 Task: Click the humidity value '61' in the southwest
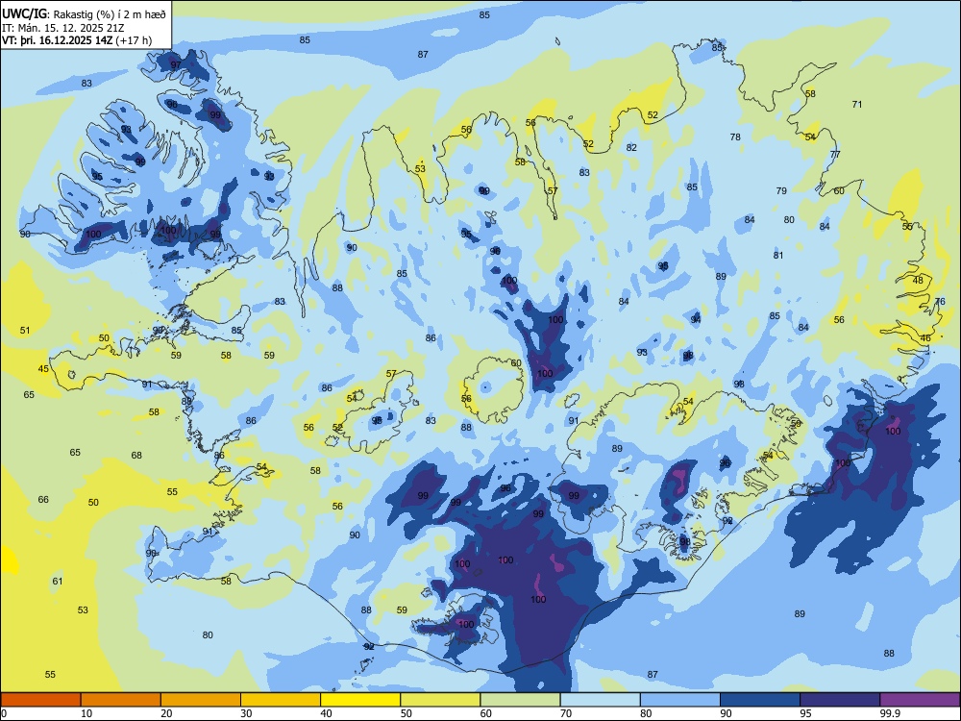click(x=57, y=582)
